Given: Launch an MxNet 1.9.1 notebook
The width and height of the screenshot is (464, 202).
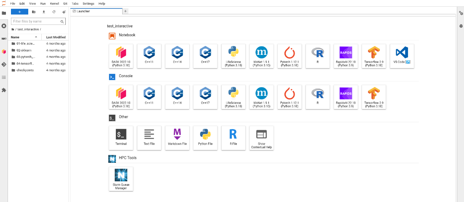Looking at the screenshot, I should point(262,56).
